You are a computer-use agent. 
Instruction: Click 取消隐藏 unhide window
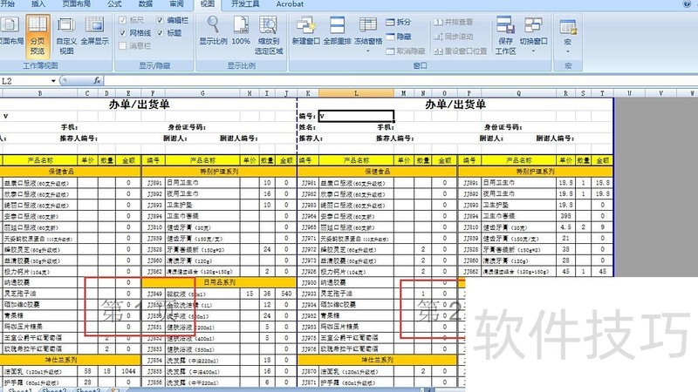pos(406,51)
